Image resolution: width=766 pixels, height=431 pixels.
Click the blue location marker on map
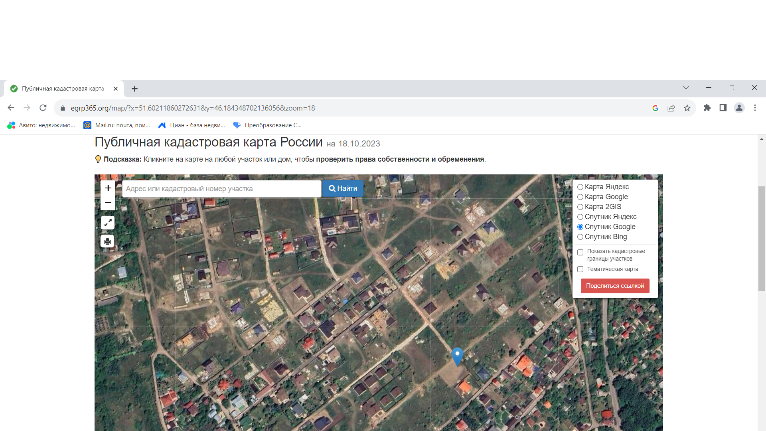[457, 355]
